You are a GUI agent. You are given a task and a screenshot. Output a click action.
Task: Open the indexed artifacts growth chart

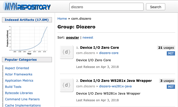pos(27,40)
